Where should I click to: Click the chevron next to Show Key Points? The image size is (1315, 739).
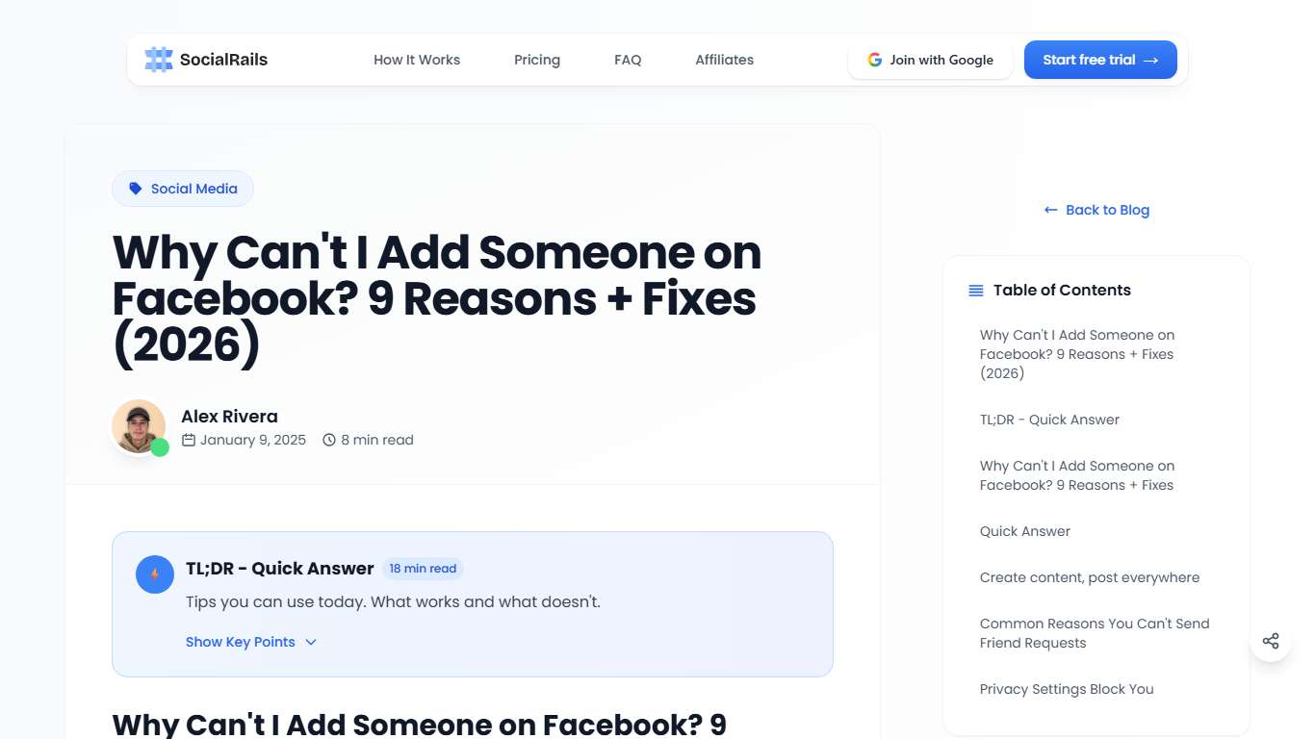(310, 642)
